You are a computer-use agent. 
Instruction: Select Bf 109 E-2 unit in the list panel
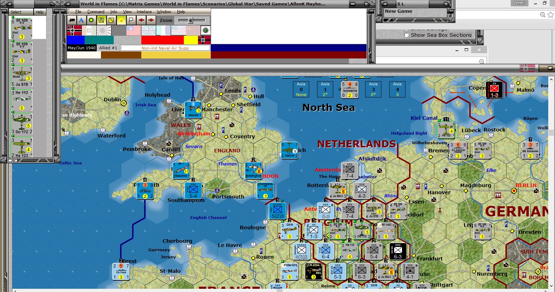[22, 28]
